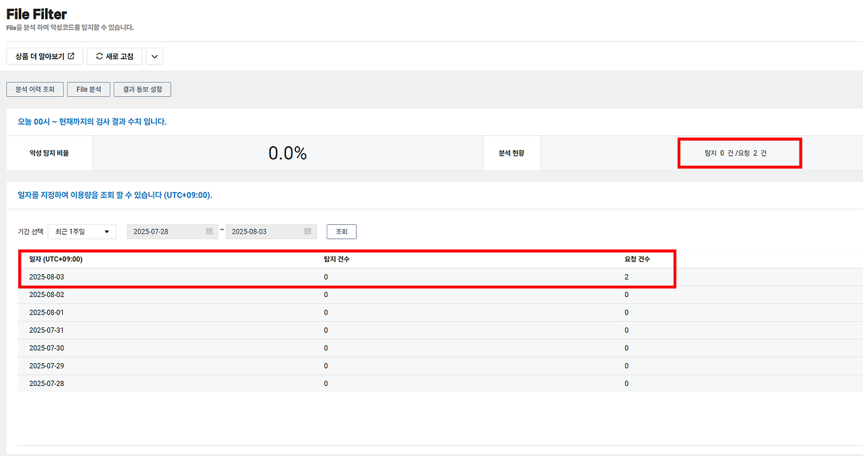The height and width of the screenshot is (456, 863).
Task: Open the 최근 1주일 period dropdown
Action: pos(82,232)
